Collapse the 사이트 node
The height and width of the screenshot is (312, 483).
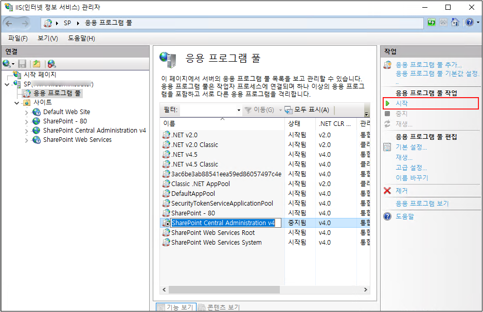coord(17,103)
